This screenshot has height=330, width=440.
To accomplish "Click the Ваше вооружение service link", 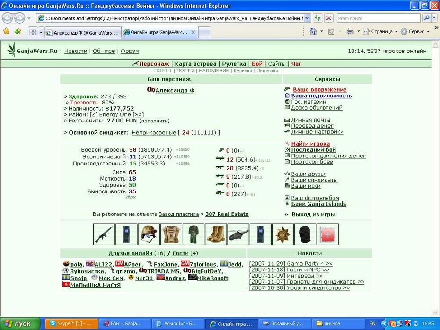I will point(320,90).
